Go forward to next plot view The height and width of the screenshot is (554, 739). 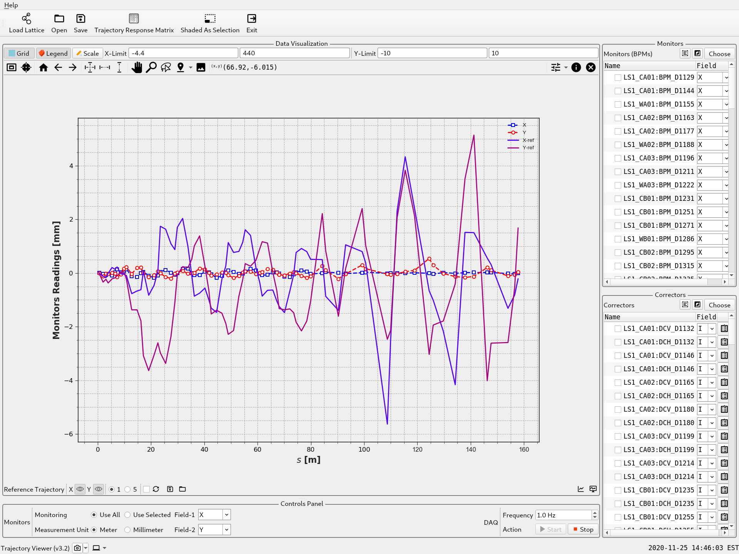(73, 68)
